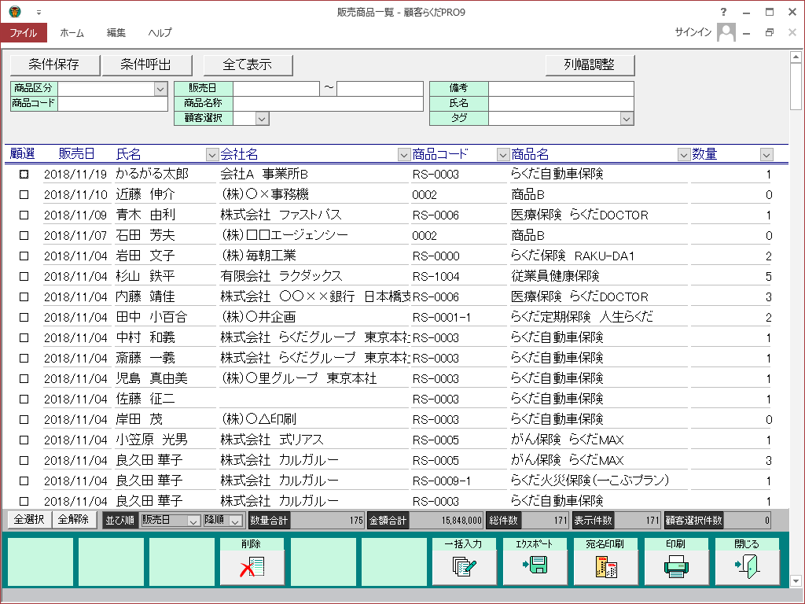Viewport: 805px width, 604px height.
Task: Check the box for 内藤 靖佳 row
Action: pos(24,296)
